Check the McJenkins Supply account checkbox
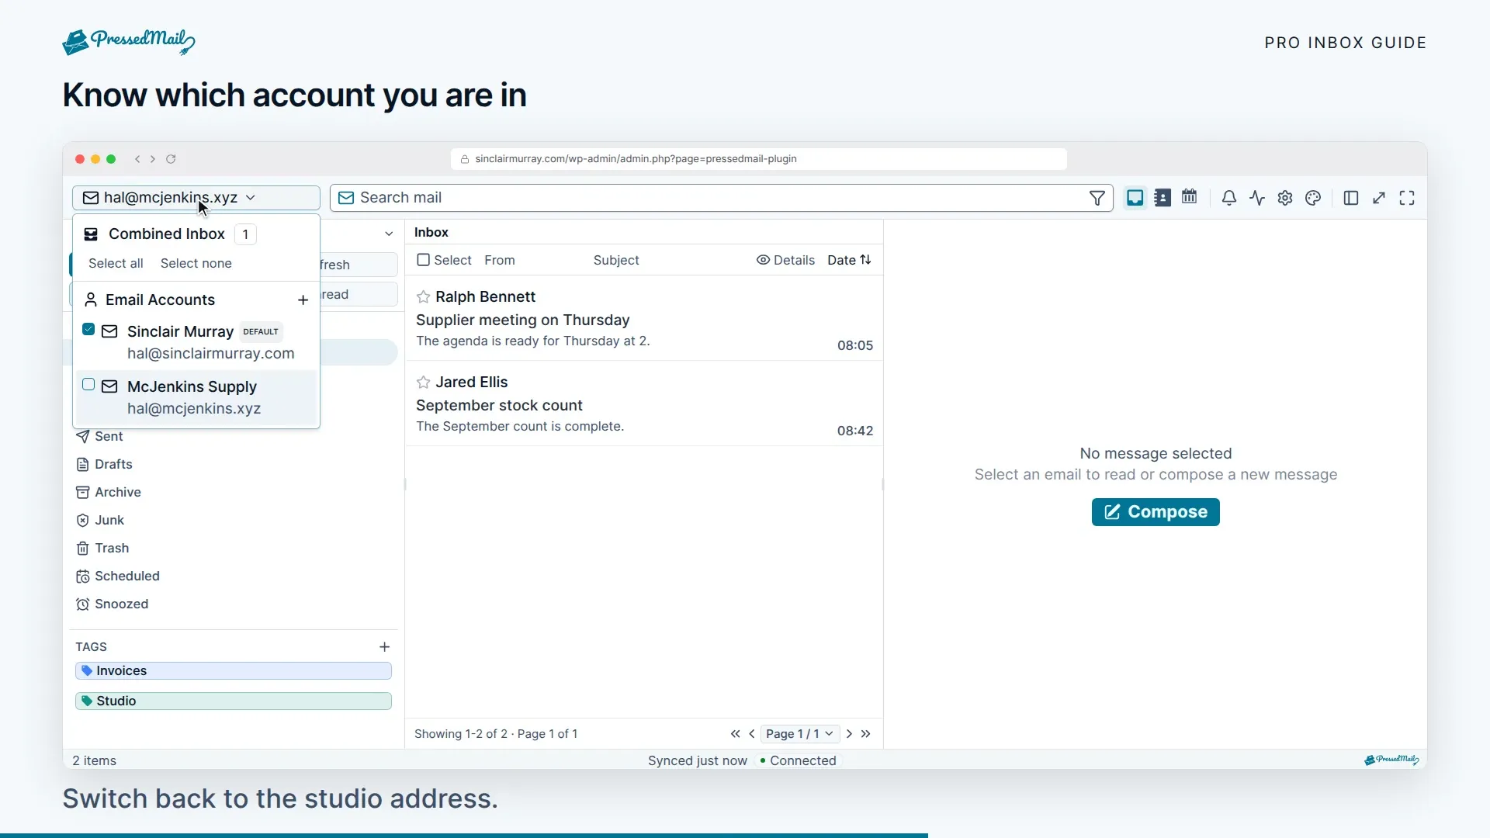 88,385
